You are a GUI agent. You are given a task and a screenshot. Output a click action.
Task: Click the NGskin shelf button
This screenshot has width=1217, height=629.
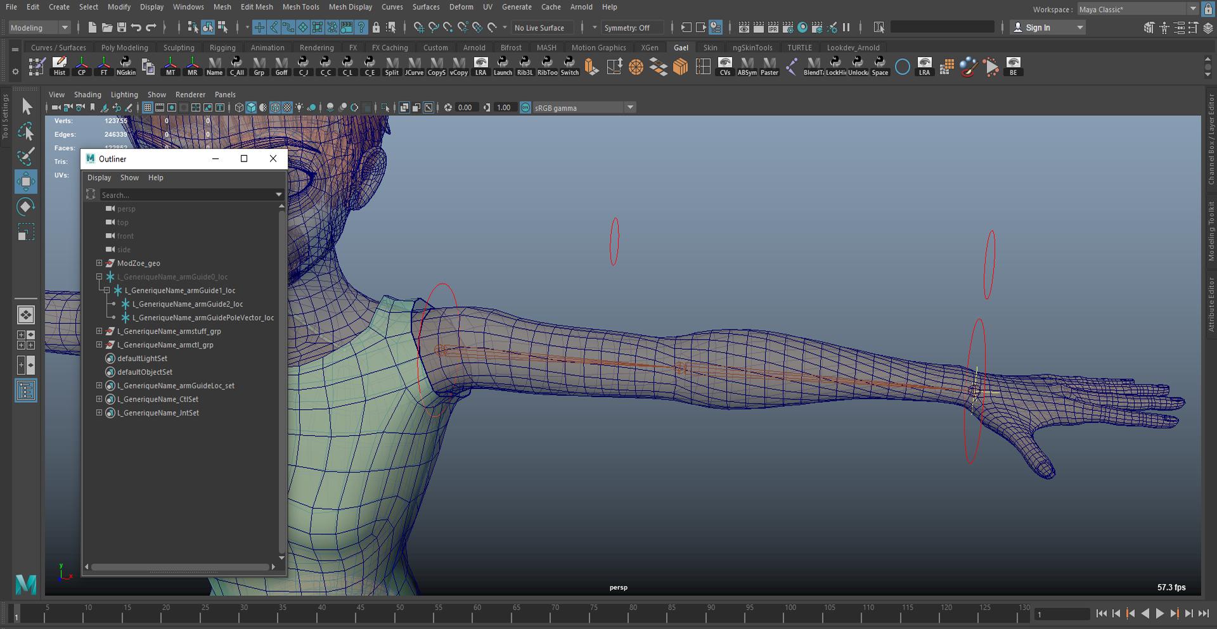(126, 66)
